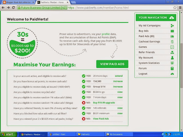Click the green check for ad filter row
This screenshot has width=183, height=137.
pos(83,114)
